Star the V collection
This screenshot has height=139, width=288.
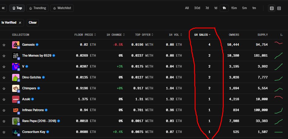(4, 67)
